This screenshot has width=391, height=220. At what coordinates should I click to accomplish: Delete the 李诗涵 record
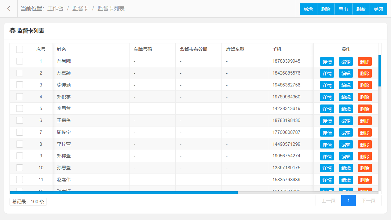pos(365,85)
